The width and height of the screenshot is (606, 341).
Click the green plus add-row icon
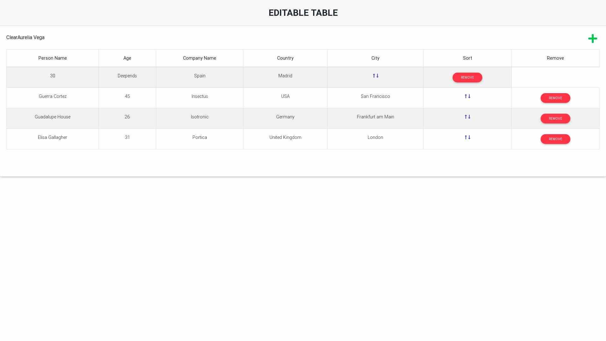(x=592, y=39)
